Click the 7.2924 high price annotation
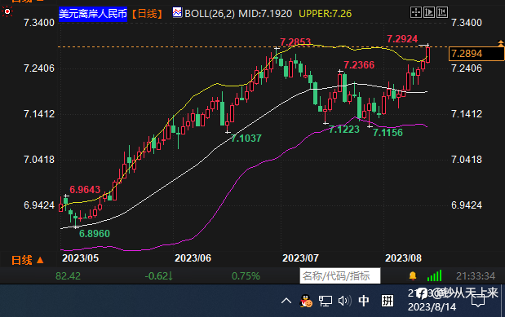Viewport: 505px width, 317px height. pos(402,39)
